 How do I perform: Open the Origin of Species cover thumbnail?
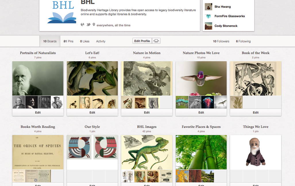38,152
